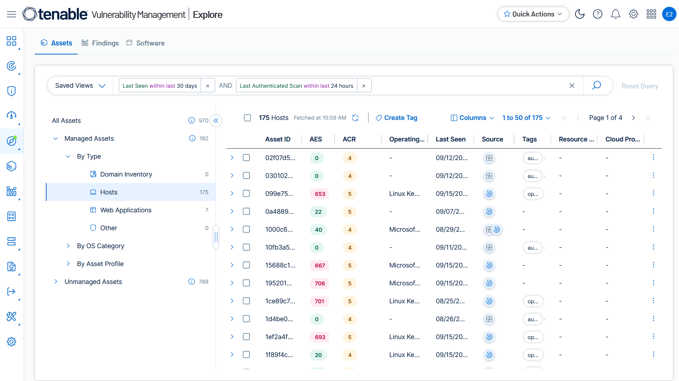Open the settings gear in left sidebar
This screenshot has width=679, height=381.
coord(11,342)
